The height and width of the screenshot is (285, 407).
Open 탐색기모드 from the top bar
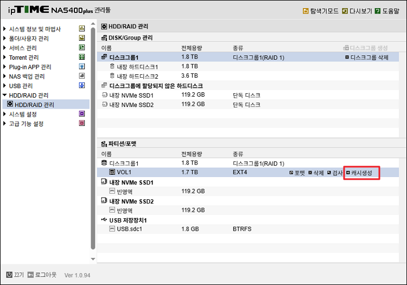tap(319, 11)
